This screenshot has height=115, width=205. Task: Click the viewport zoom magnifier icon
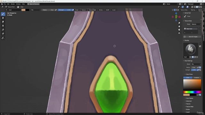pos(179,23)
